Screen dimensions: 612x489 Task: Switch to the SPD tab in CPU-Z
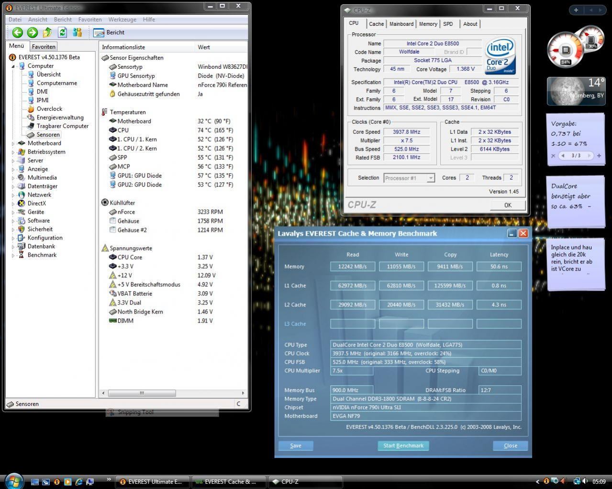[x=448, y=24]
